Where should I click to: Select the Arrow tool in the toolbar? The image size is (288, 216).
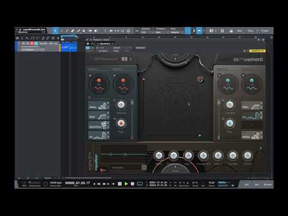pos(55,31)
